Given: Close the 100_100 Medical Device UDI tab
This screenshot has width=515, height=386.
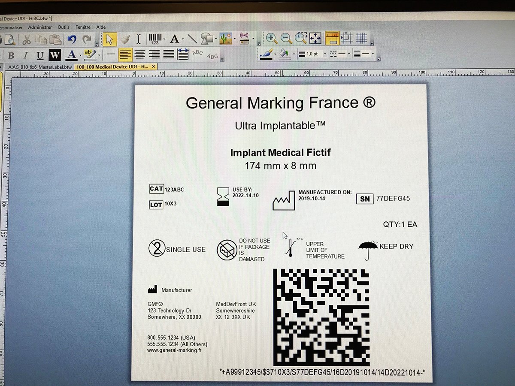Looking at the screenshot, I should (x=154, y=67).
